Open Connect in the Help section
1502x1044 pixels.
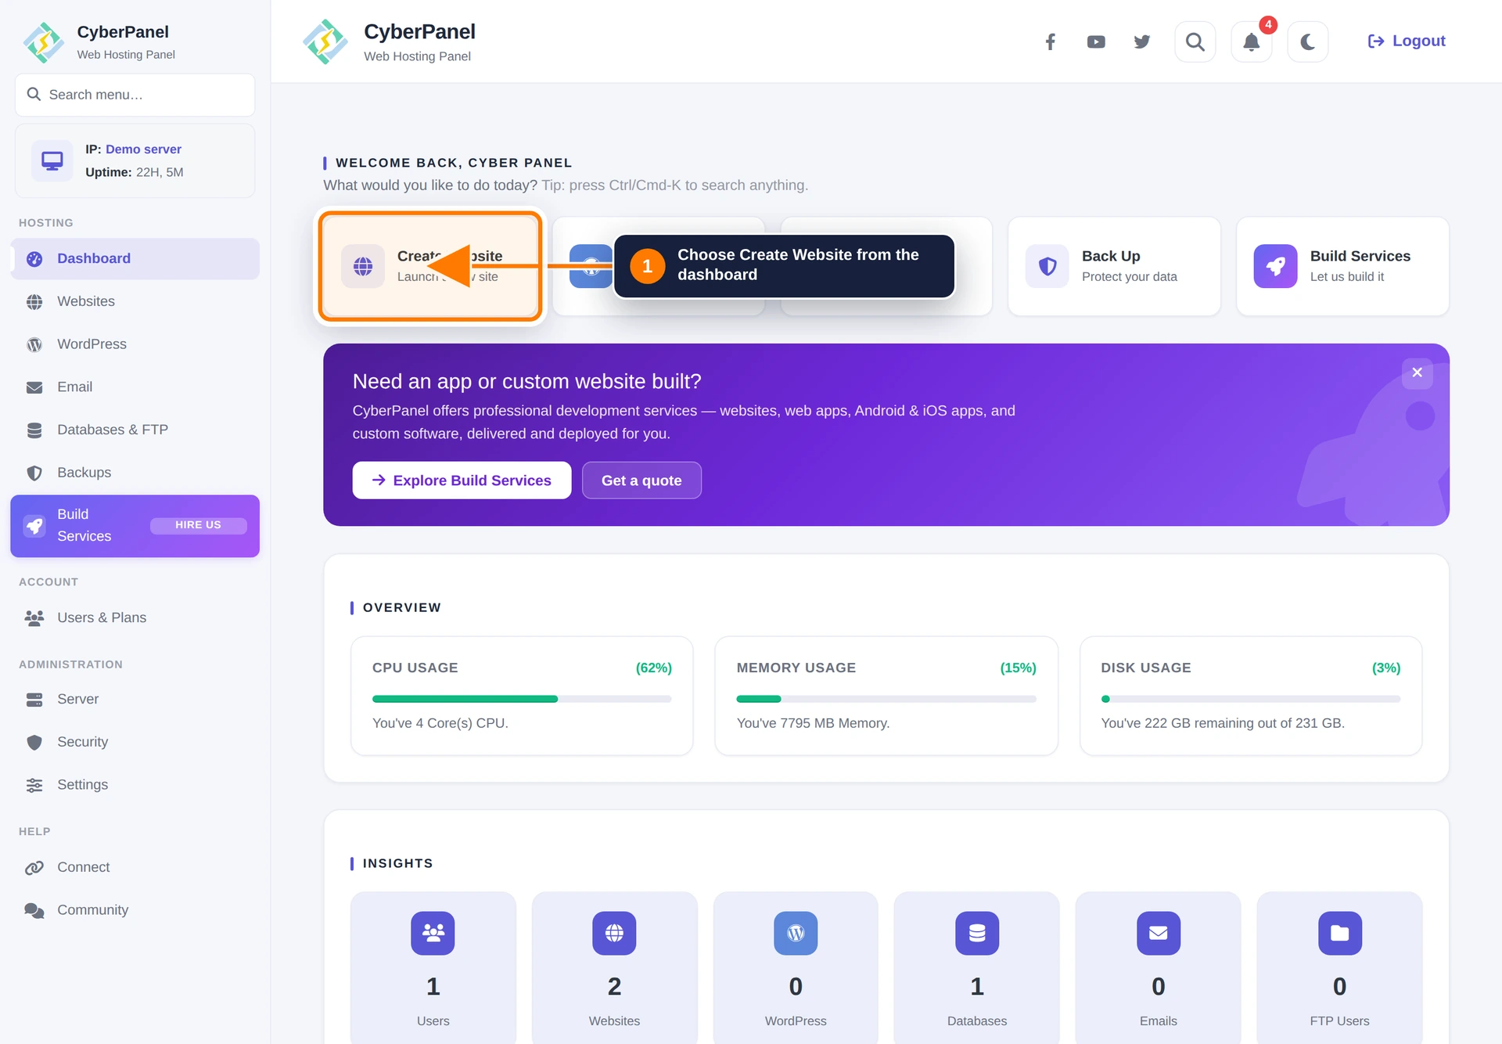click(135, 867)
